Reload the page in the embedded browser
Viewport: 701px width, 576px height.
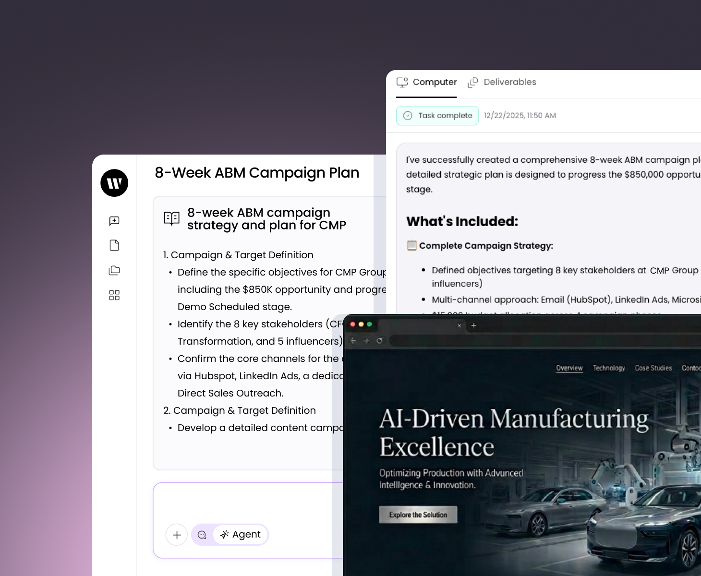click(x=379, y=341)
